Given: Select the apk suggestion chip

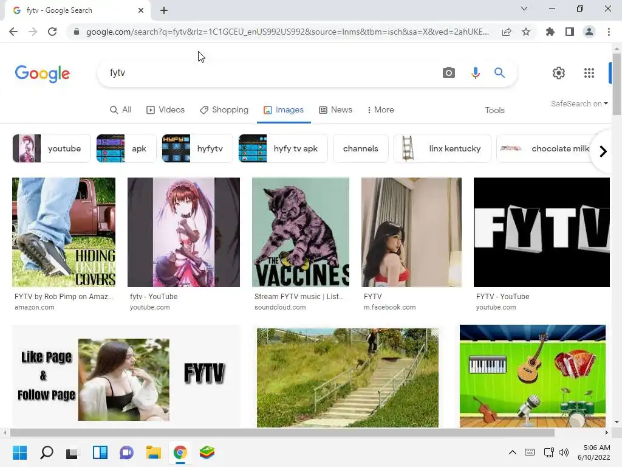Looking at the screenshot, I should [x=126, y=148].
